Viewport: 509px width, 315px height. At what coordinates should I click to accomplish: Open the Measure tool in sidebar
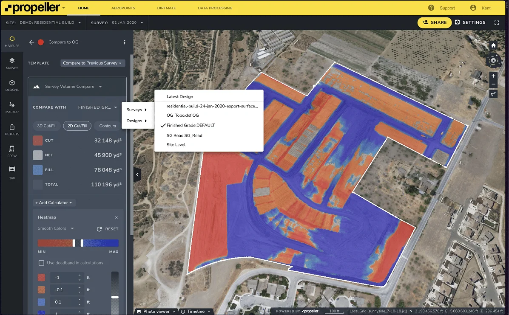pyautogui.click(x=12, y=41)
